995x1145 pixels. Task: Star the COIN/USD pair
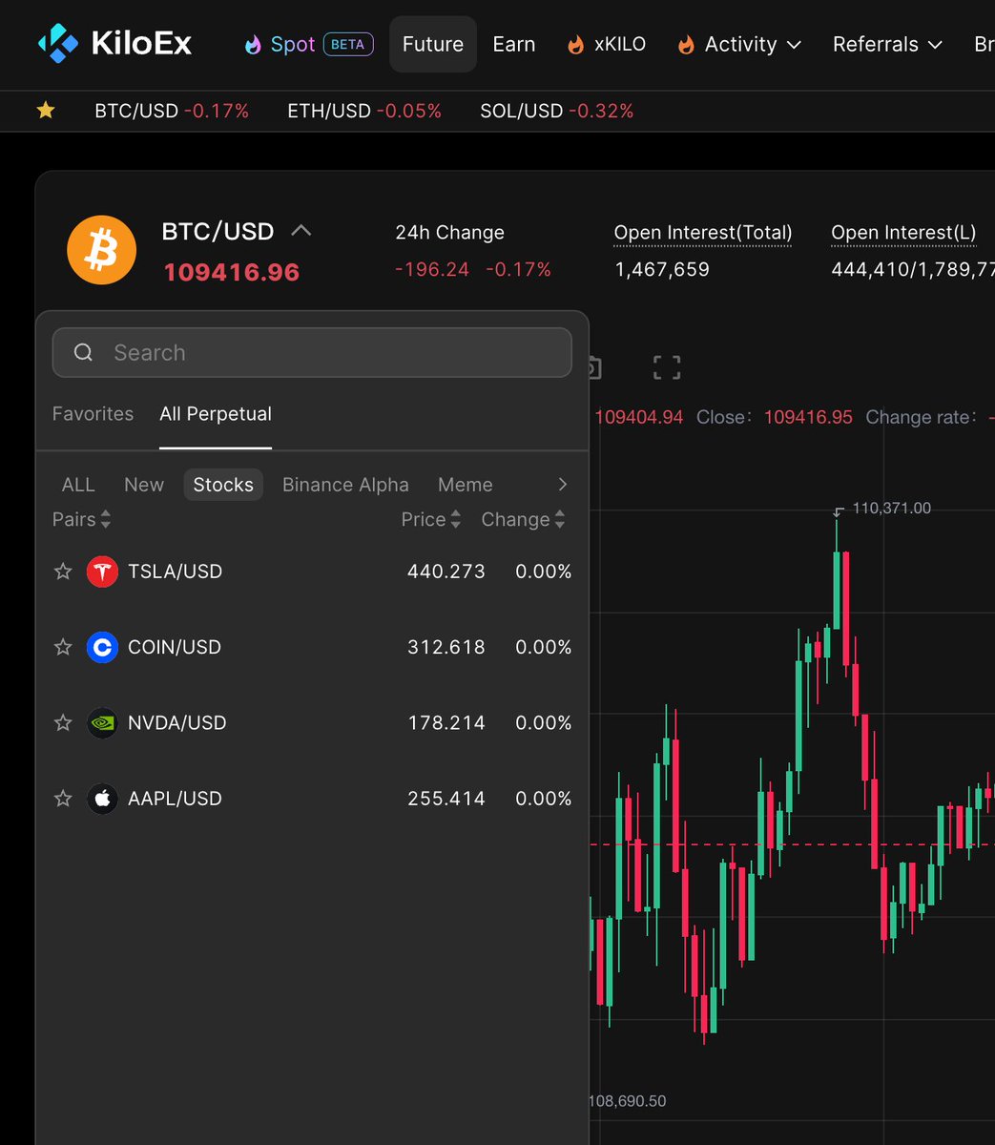point(63,647)
